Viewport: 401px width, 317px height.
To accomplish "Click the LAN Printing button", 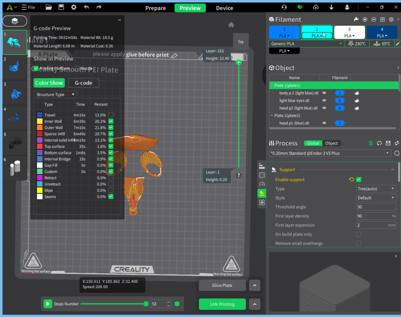I will 222,304.
